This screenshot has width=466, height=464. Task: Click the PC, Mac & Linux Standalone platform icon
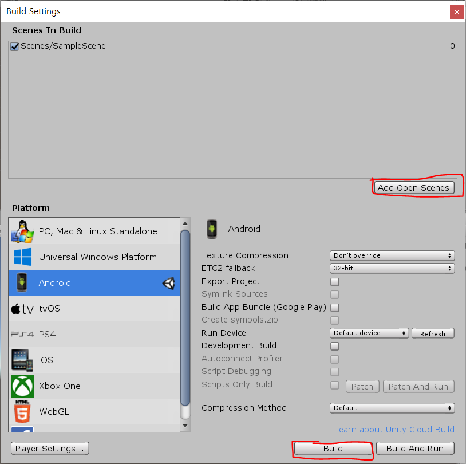[x=22, y=231]
